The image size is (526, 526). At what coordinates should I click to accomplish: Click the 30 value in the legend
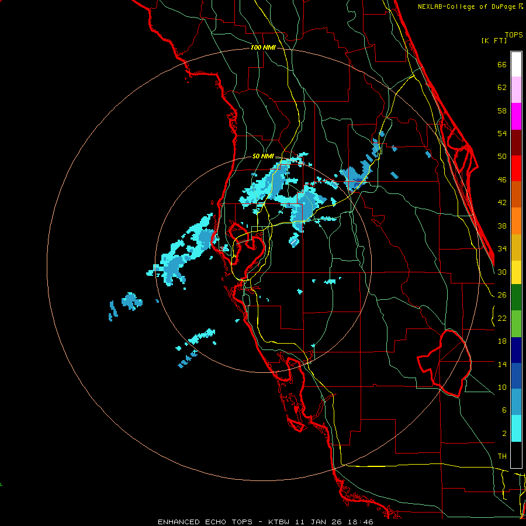tap(502, 272)
